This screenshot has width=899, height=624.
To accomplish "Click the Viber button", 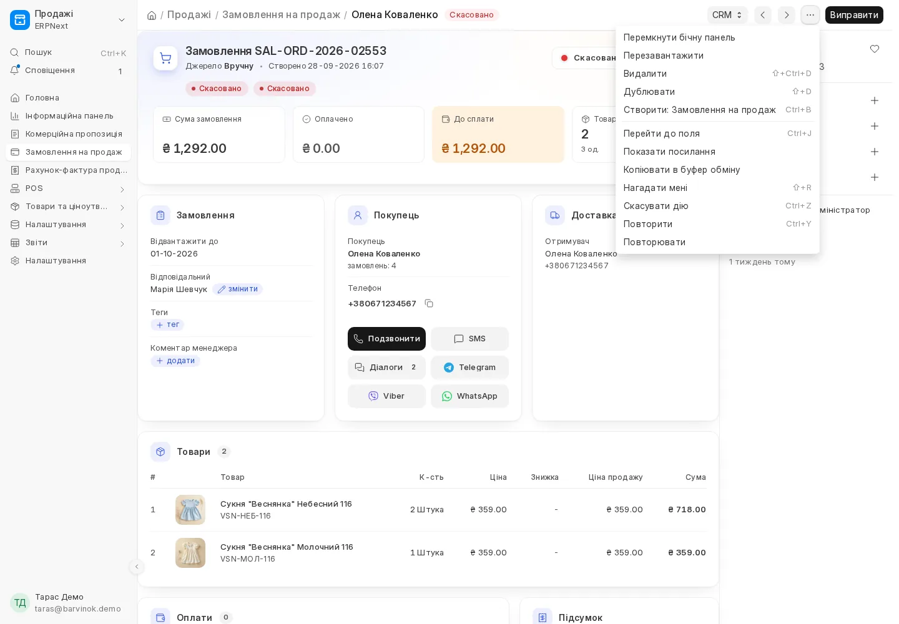I will click(x=386, y=396).
